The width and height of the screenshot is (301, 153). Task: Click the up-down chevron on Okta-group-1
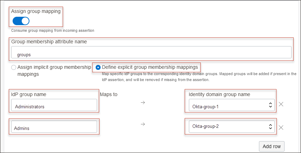(x=270, y=105)
